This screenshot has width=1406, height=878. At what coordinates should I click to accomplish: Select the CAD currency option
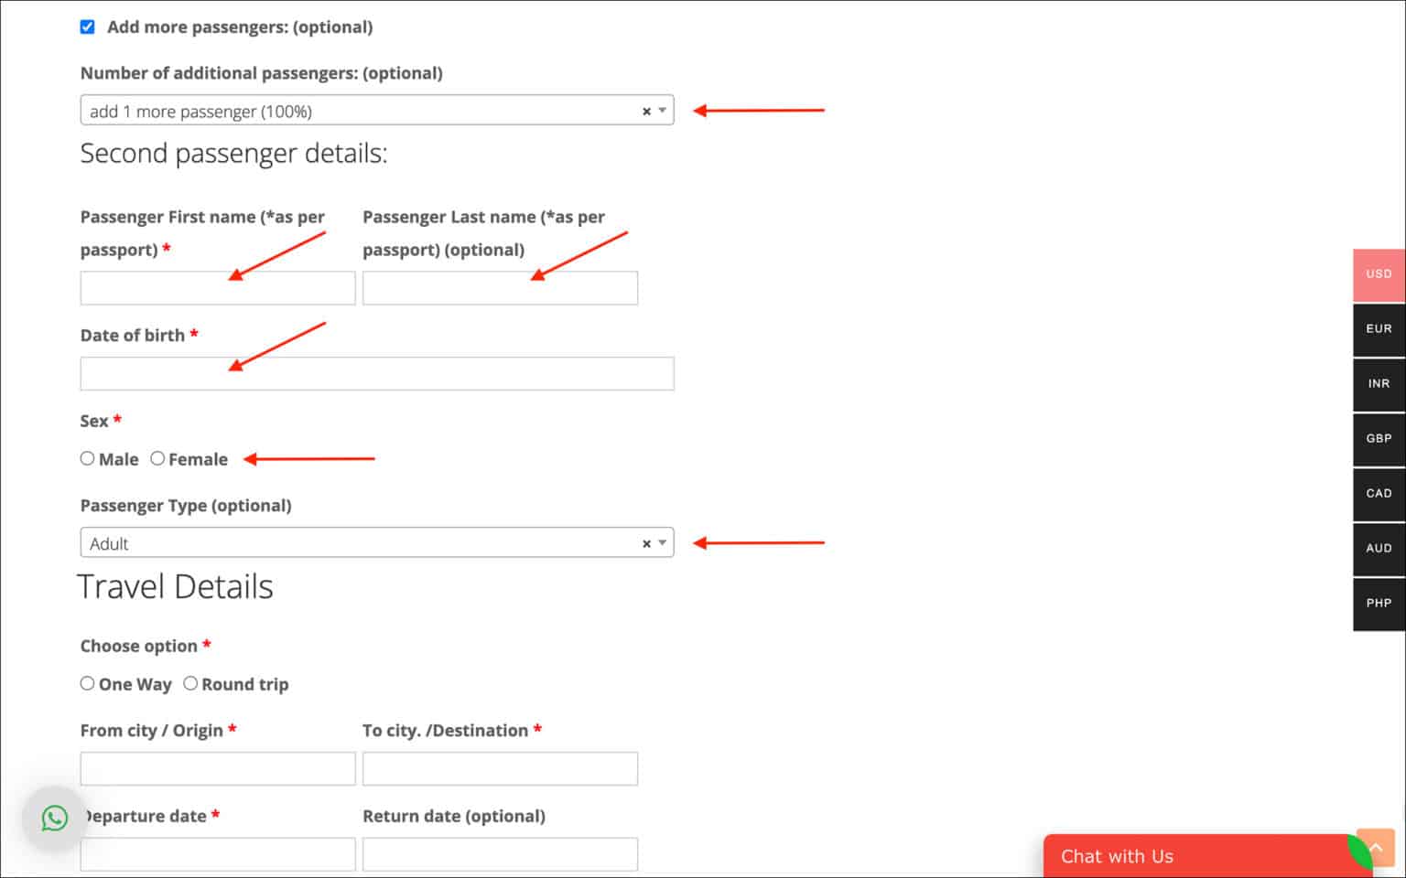pyautogui.click(x=1379, y=494)
